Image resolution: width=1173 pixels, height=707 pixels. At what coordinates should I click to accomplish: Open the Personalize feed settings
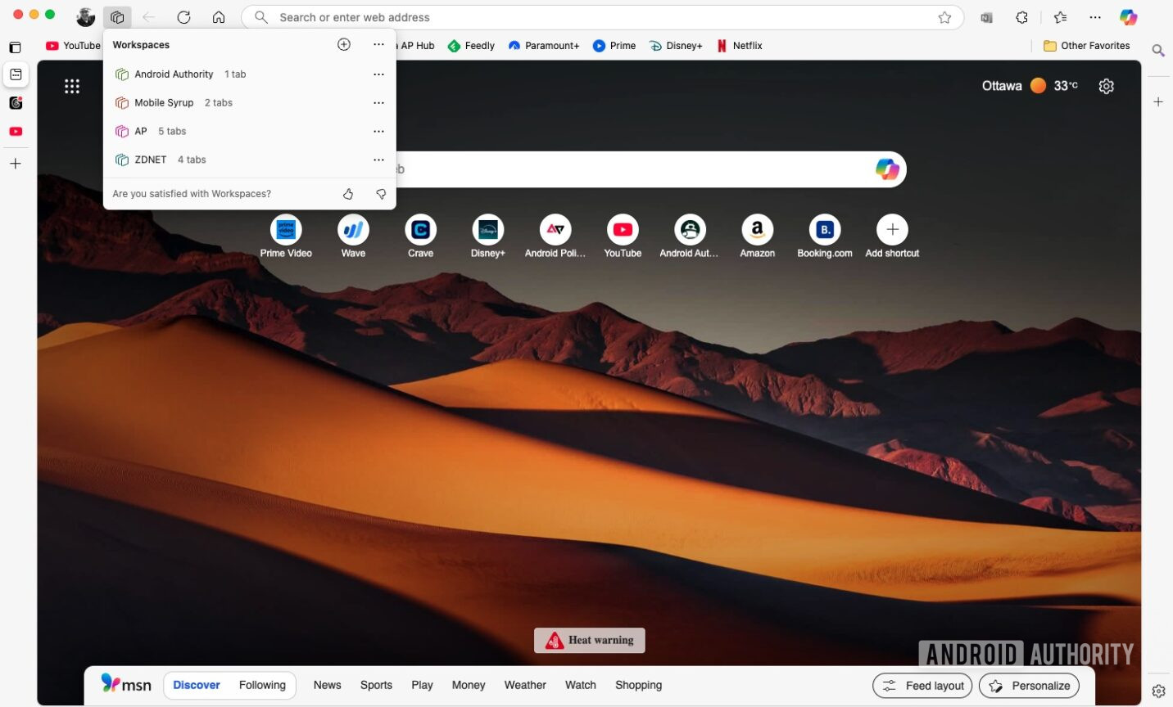point(1029,686)
